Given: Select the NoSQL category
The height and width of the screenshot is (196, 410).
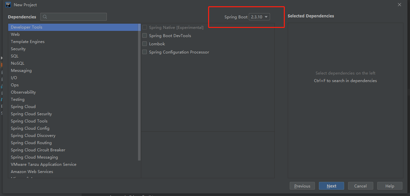Looking at the screenshot, I should coord(73,63).
